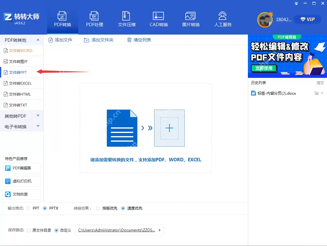The image size is (327, 246).
Task: Clear the file list via 清空列表
Action: point(138,40)
